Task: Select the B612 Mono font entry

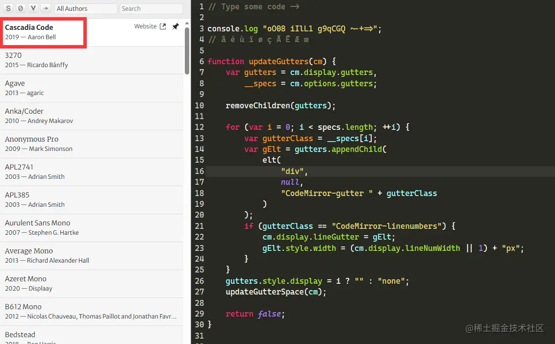Action: (x=92, y=312)
